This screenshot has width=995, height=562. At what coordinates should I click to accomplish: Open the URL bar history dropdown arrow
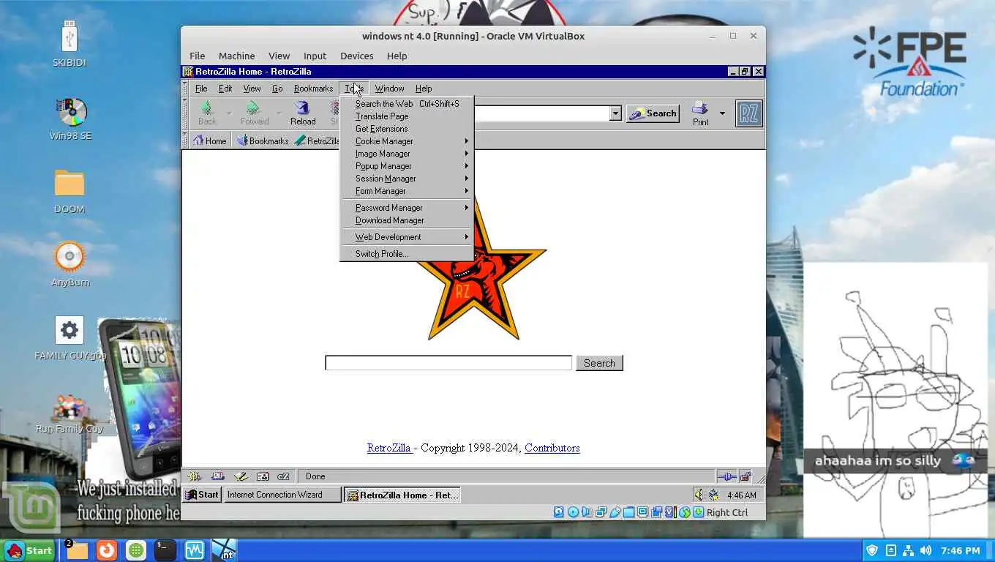tap(615, 113)
